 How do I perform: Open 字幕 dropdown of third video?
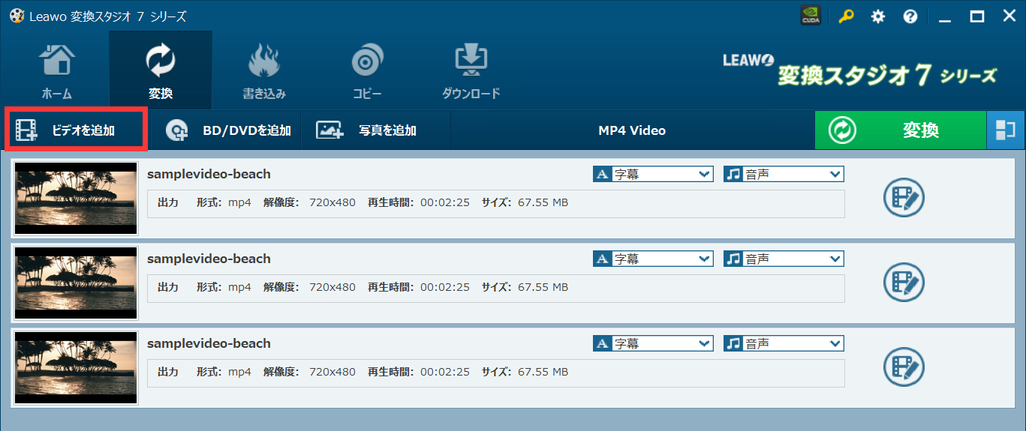(653, 343)
